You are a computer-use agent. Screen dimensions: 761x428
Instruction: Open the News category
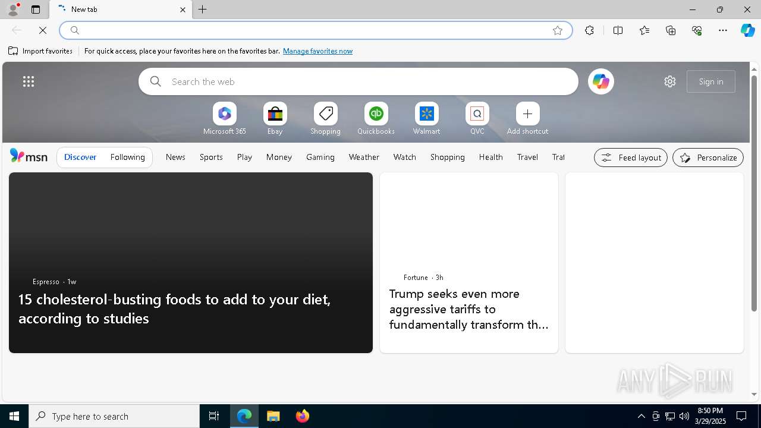click(x=175, y=157)
